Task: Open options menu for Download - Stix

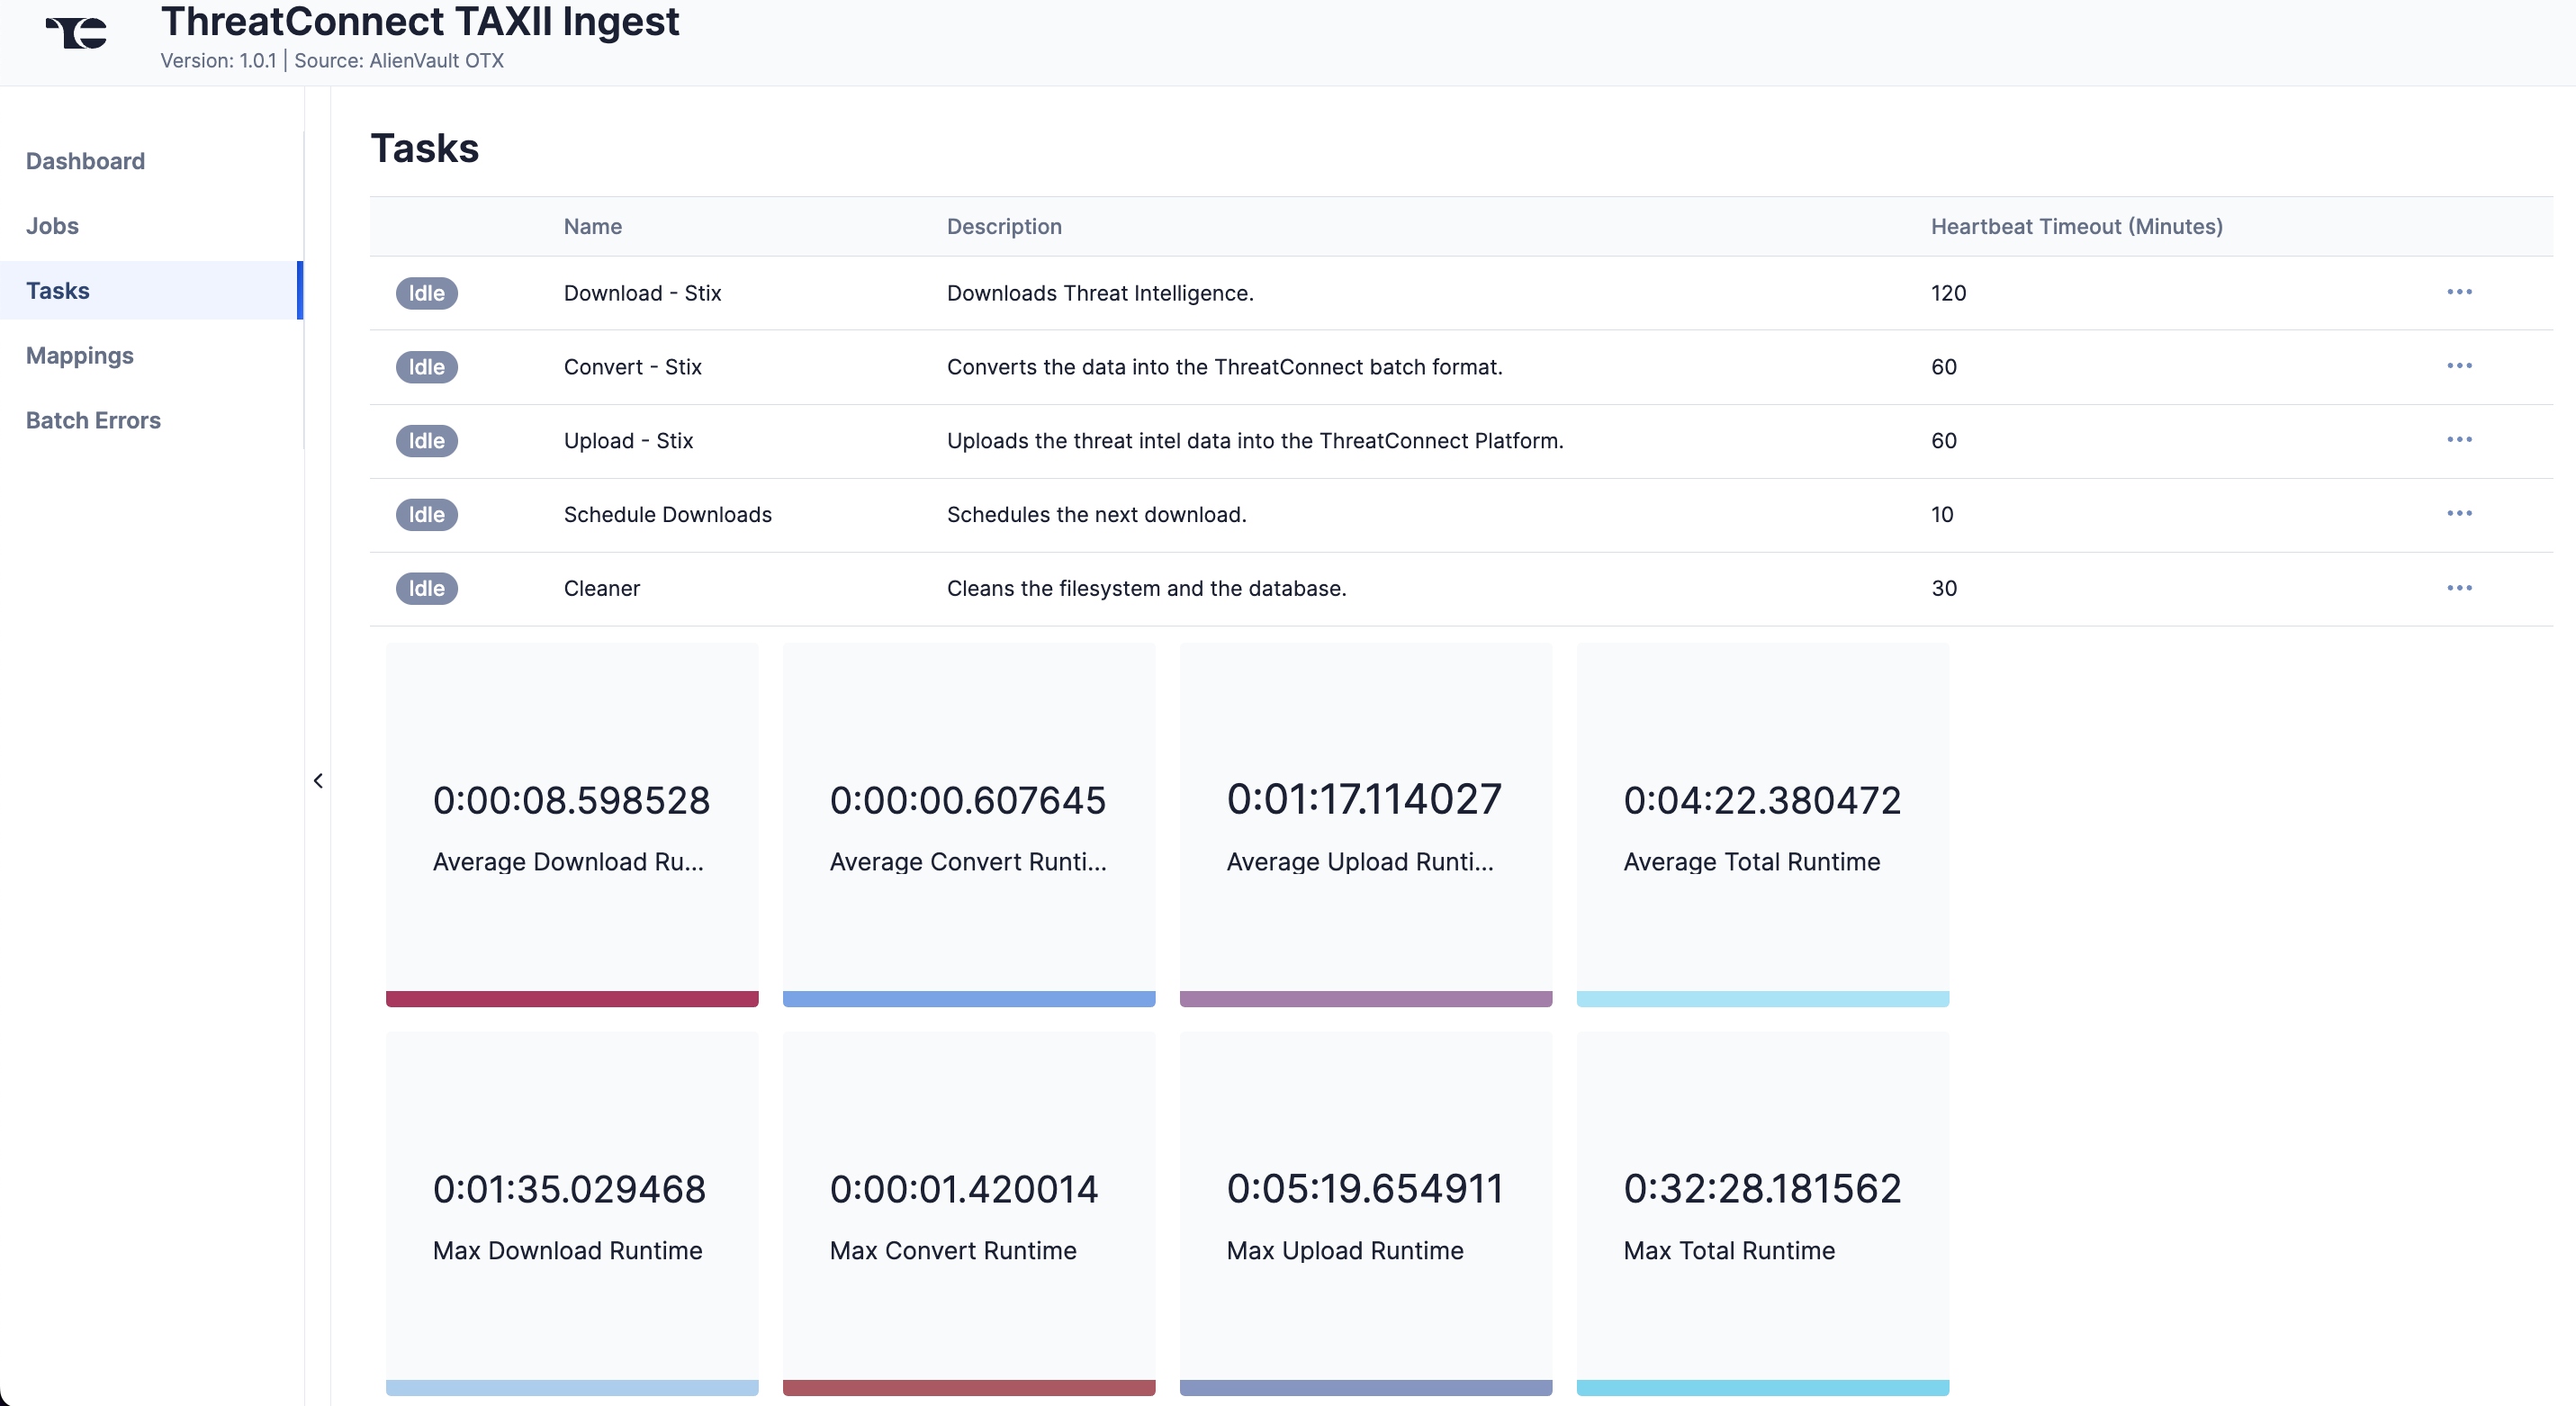Action: click(x=2459, y=292)
